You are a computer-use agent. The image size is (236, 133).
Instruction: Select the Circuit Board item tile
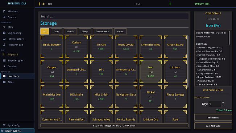point(175,47)
